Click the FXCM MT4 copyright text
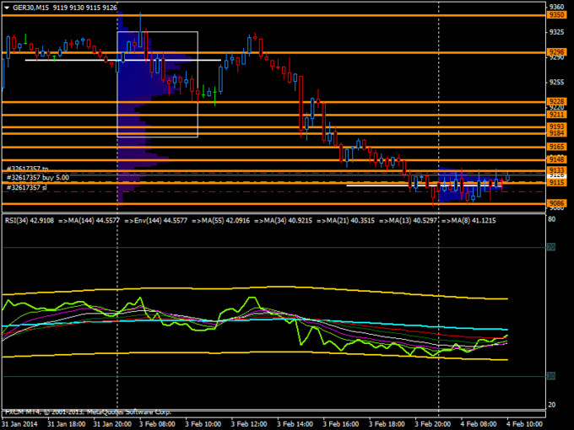 pos(68,412)
